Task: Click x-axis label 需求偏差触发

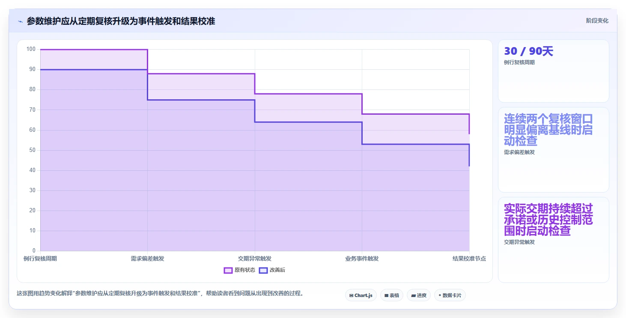Action: (x=148, y=259)
